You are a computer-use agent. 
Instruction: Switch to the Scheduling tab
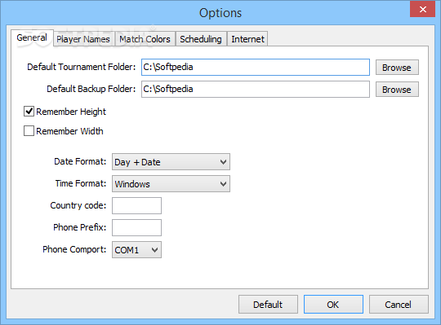[x=201, y=39]
